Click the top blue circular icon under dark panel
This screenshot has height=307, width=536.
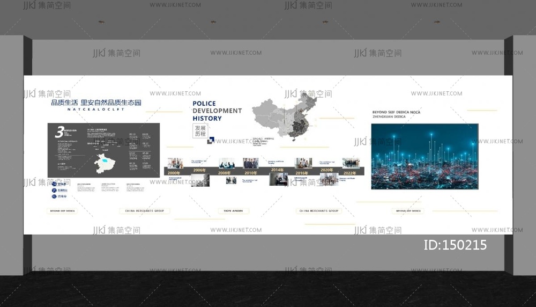(54, 184)
